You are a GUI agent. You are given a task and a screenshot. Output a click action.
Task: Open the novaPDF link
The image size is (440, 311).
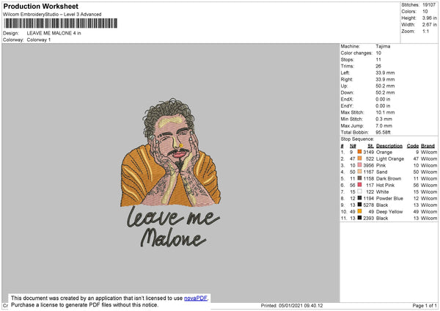[x=196, y=299]
